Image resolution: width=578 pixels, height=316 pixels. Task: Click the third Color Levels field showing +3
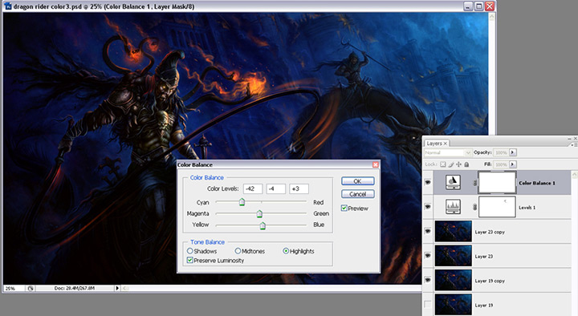[299, 189]
